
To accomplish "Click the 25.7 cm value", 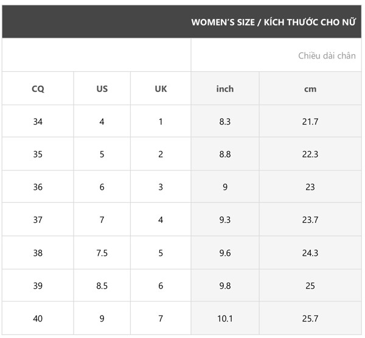I will click(310, 319).
